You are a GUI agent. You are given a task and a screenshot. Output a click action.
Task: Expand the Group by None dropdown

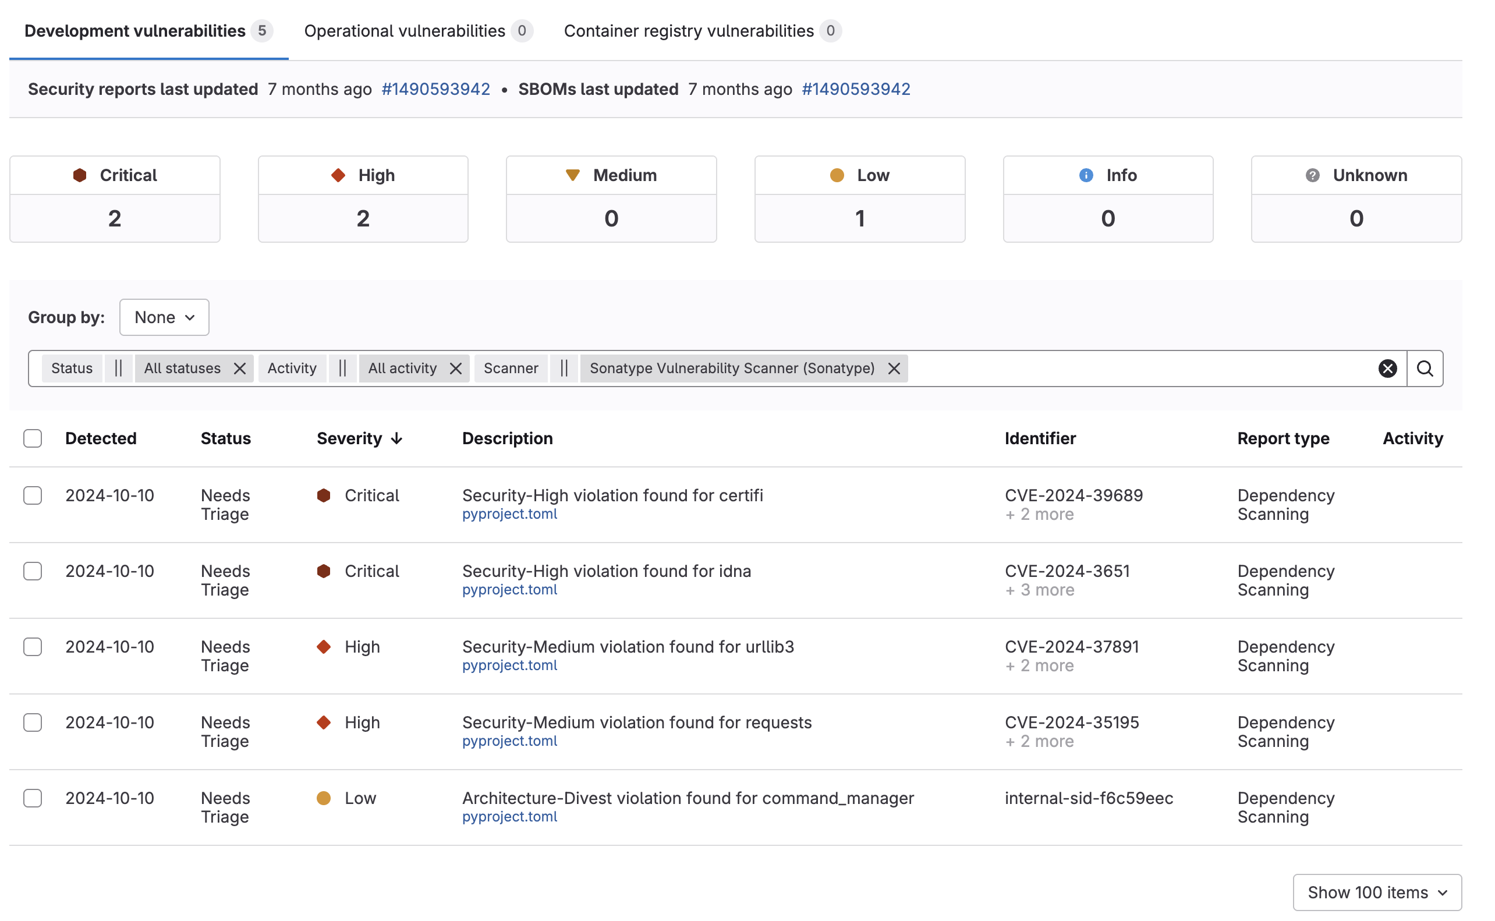click(164, 317)
